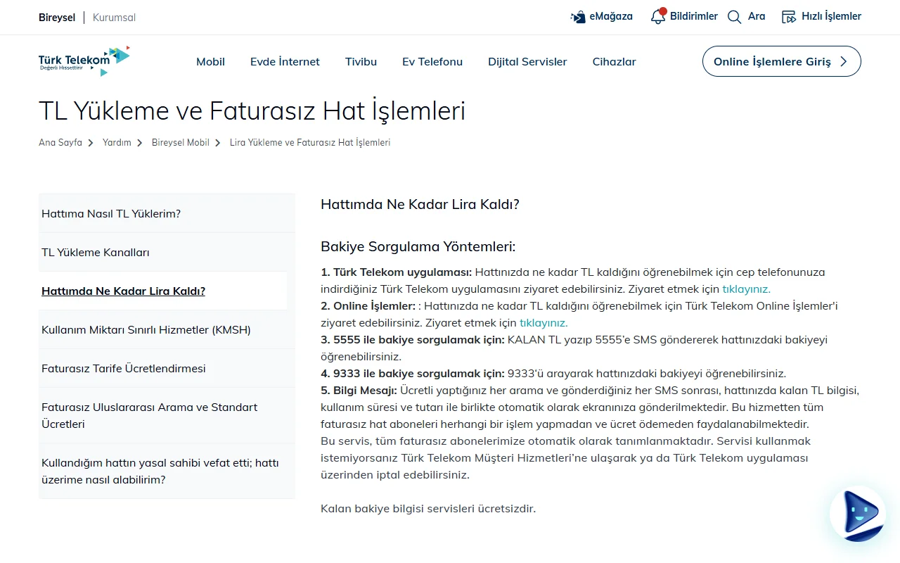Image resolution: width=900 pixels, height=563 pixels.
Task: Open the Tivibu menu
Action: click(361, 61)
